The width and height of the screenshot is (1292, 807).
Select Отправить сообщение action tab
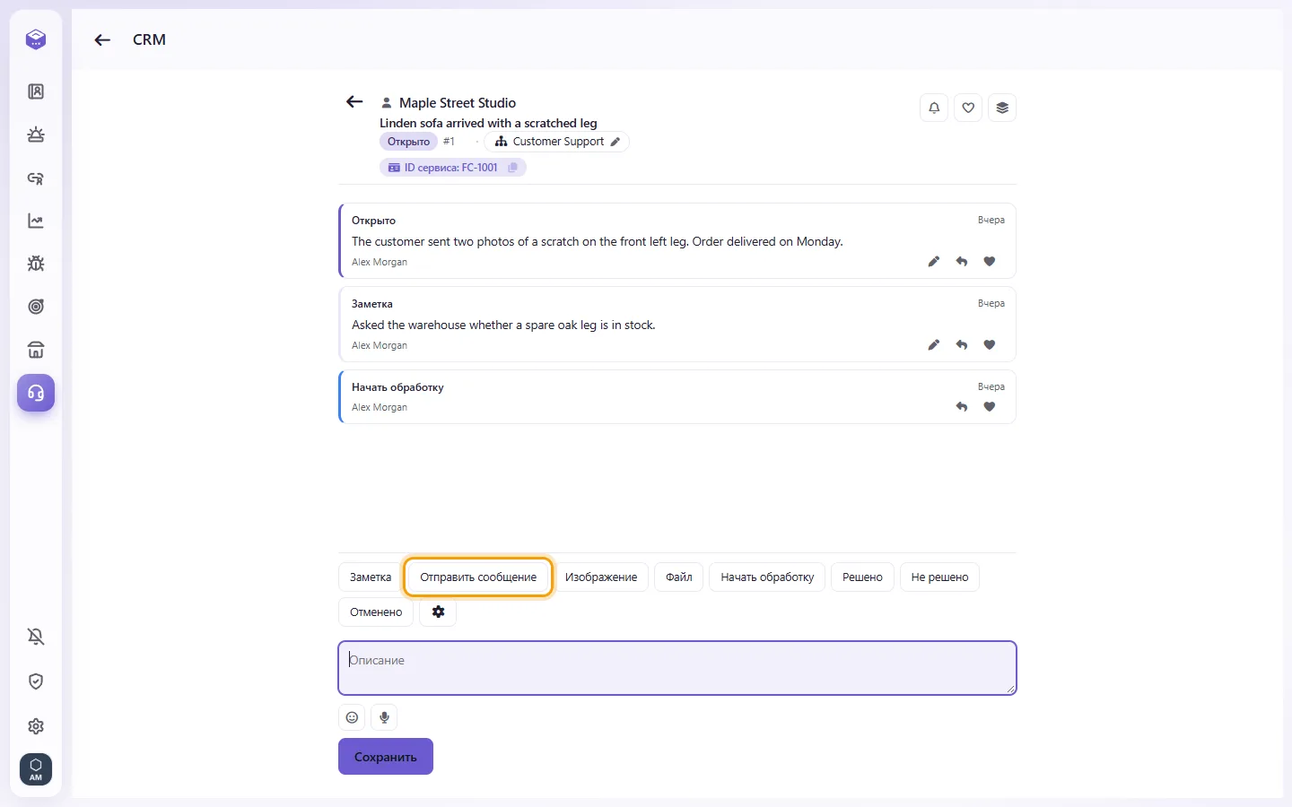(478, 577)
